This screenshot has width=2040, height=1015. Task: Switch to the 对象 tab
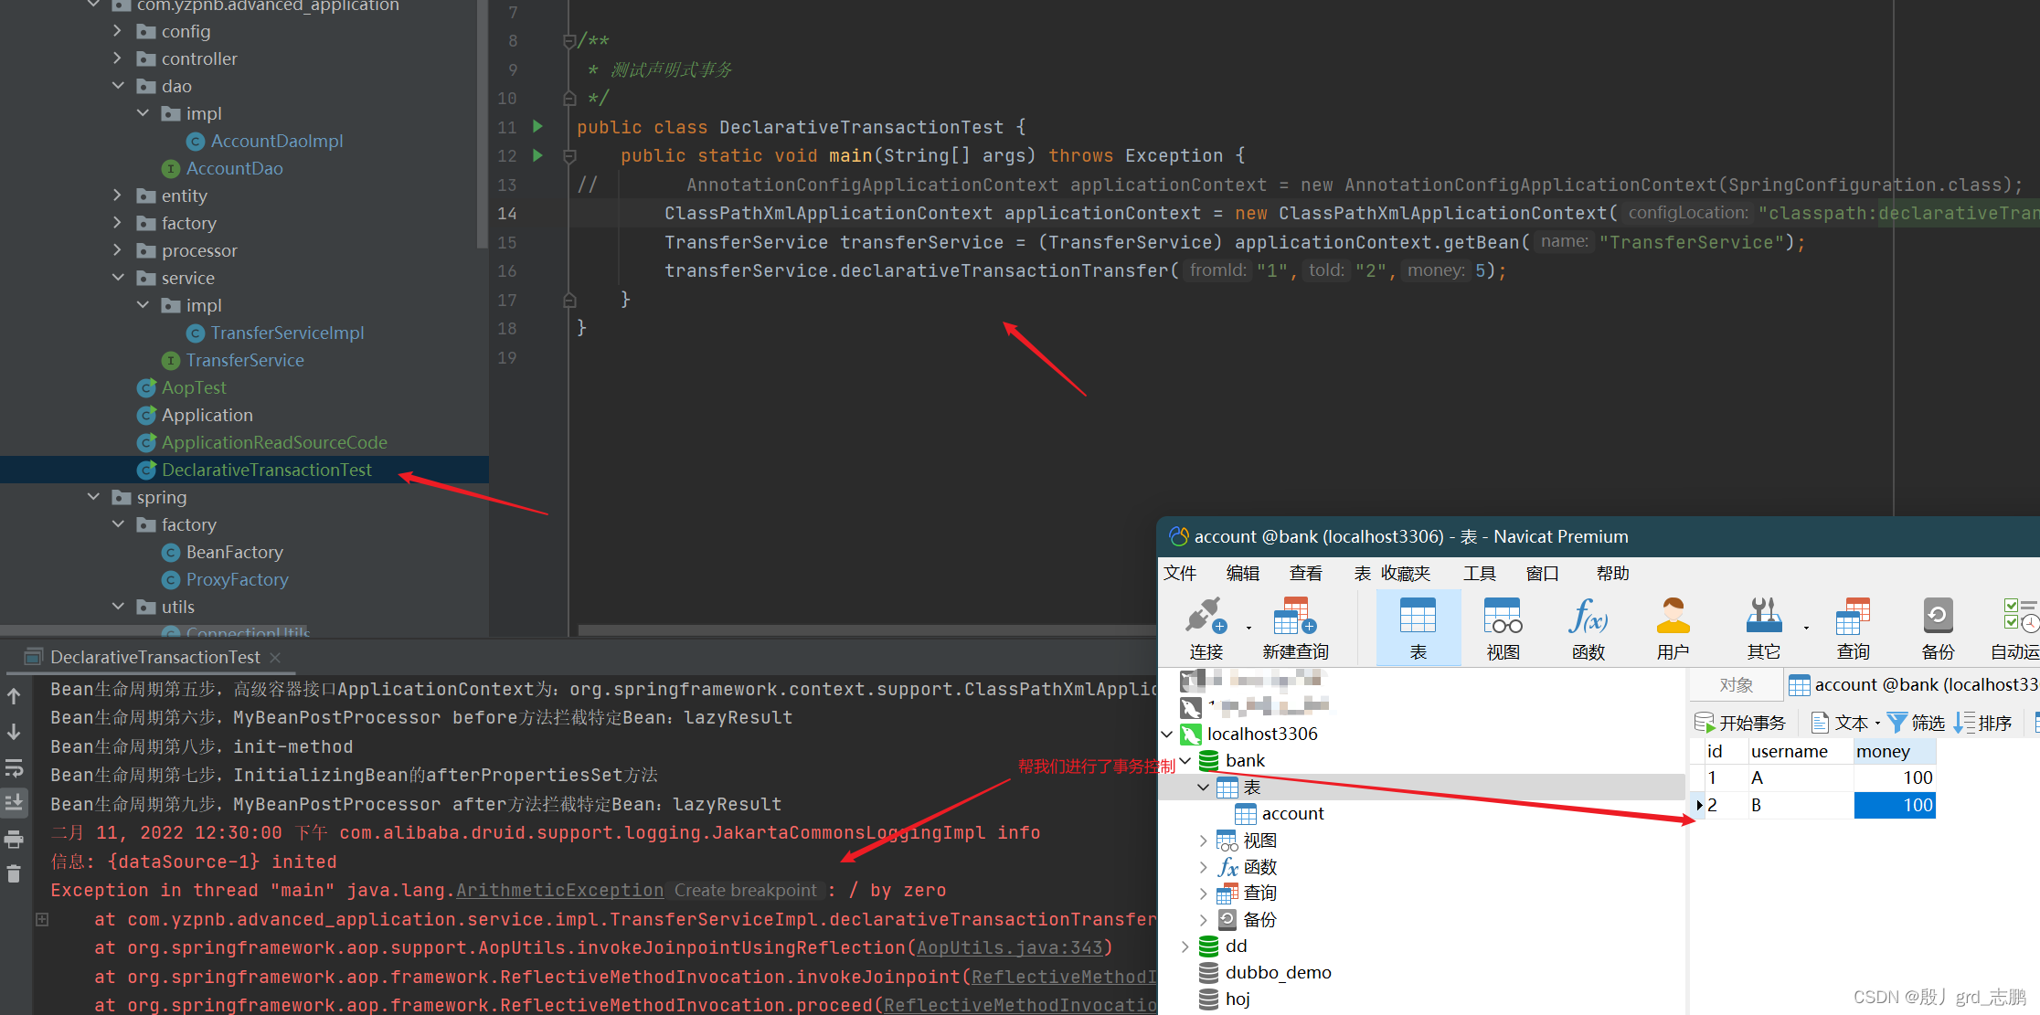click(1736, 684)
